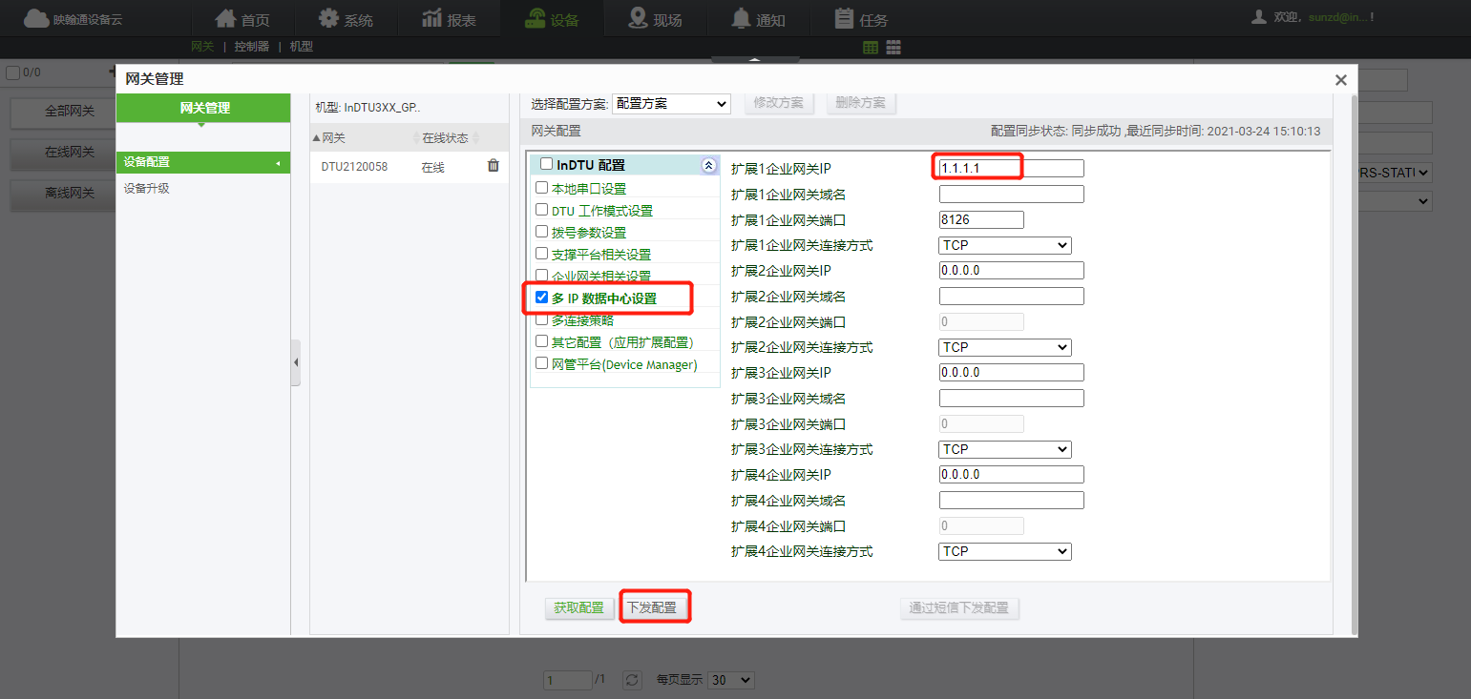Select 设备升级 in the left panel
Viewport: 1471px width, 699px height.
[147, 189]
